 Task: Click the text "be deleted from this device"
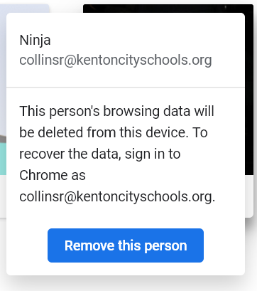pos(104,132)
